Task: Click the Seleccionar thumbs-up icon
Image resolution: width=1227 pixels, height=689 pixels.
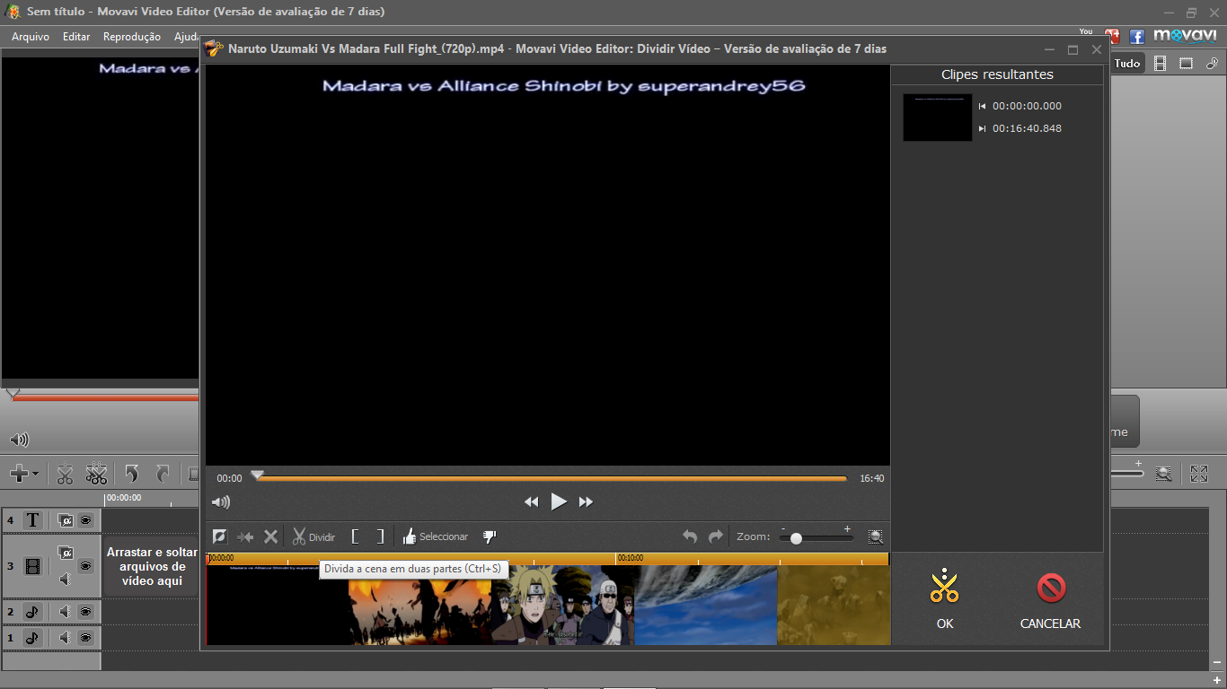Action: coord(410,536)
